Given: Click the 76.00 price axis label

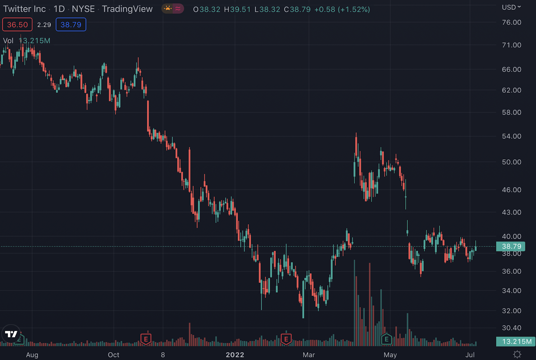Looking at the screenshot, I should [x=512, y=22].
